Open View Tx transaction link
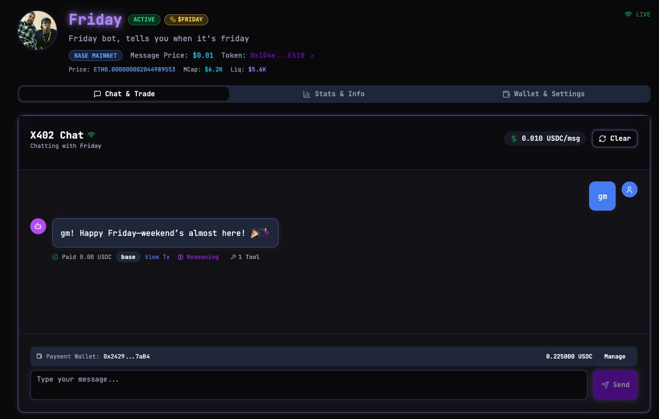Screen dimensions: 659x419 click(157, 257)
